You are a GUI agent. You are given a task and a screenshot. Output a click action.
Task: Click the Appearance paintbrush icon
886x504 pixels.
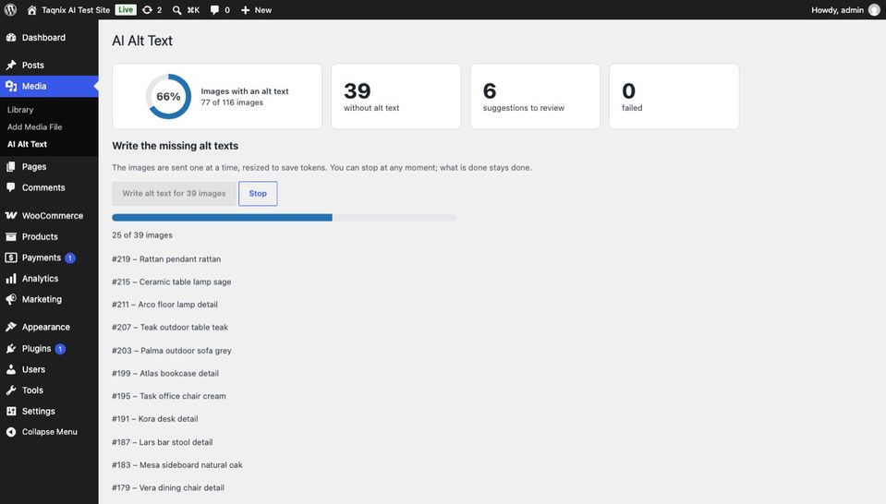11,327
